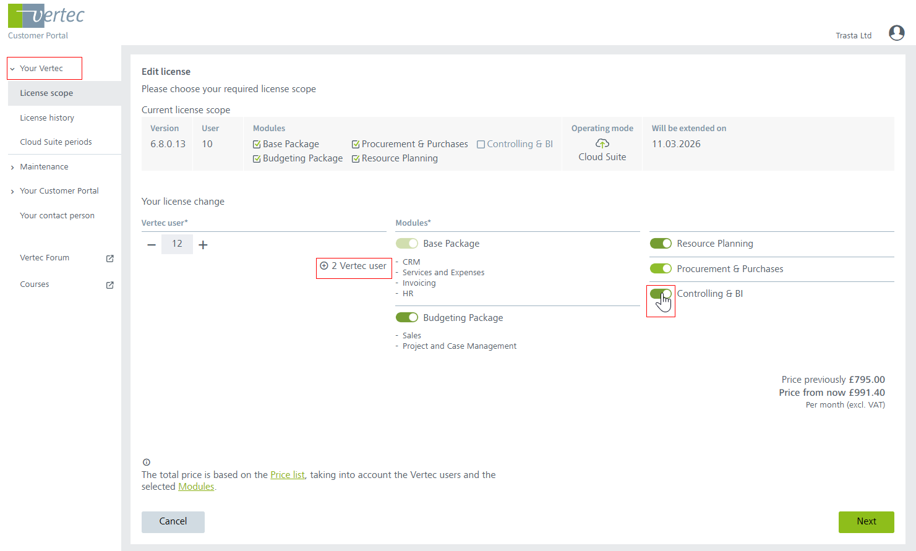The width and height of the screenshot is (916, 551).
Task: Toggle the Budgeting Package switch
Action: click(407, 317)
